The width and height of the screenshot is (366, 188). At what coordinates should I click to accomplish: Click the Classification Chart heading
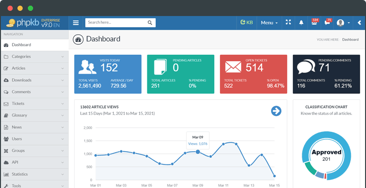(326, 107)
